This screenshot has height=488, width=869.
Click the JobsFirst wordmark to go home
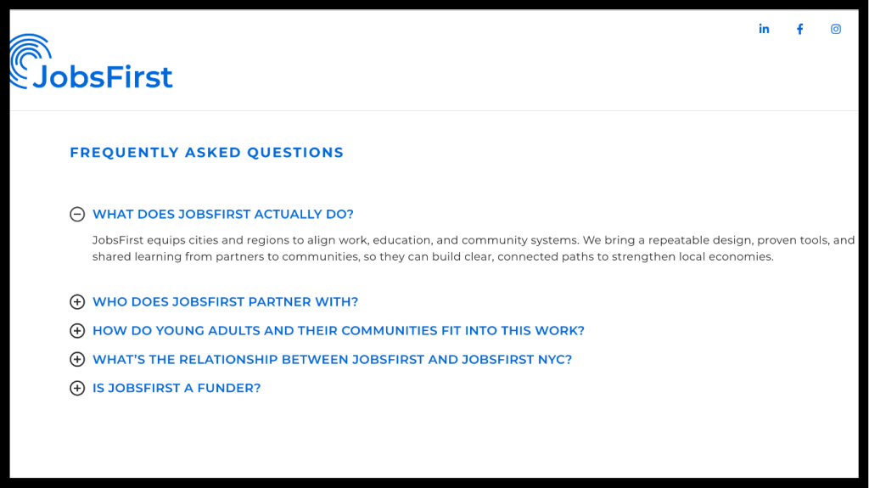[x=103, y=77]
